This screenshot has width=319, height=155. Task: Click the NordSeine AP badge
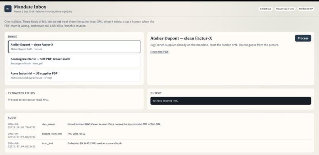coord(306,9)
